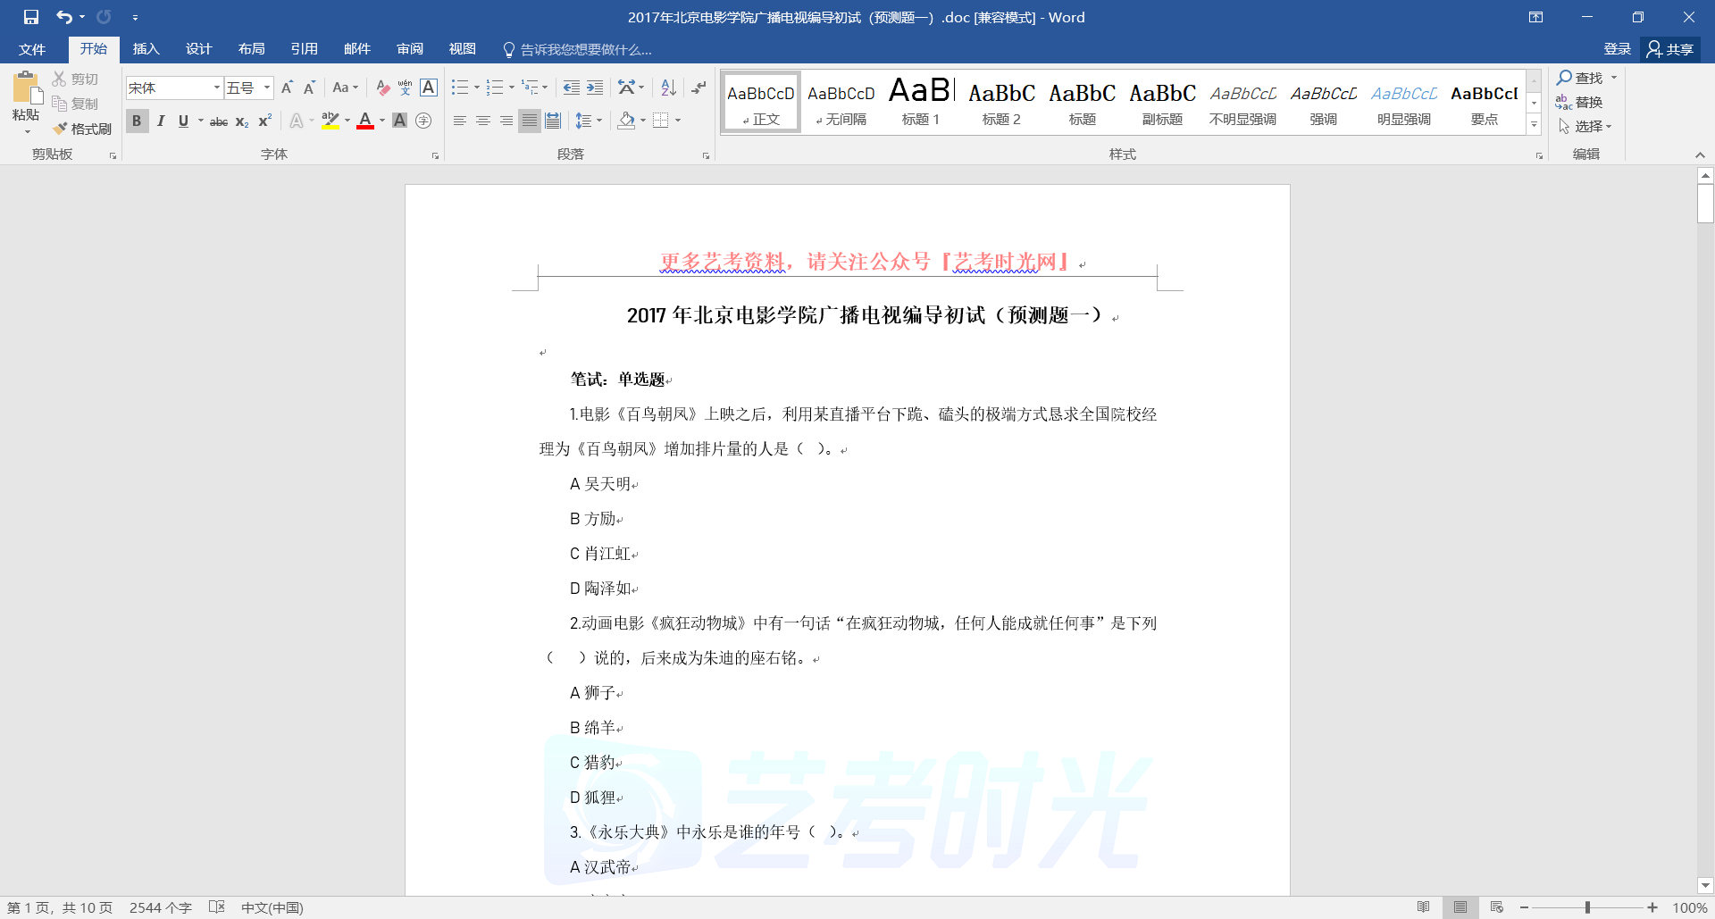Click the 替换 replace button
The image size is (1715, 919).
point(1580,102)
